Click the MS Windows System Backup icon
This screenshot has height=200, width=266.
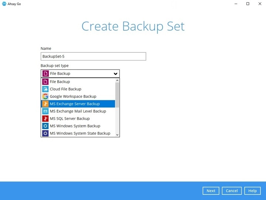tap(45, 126)
